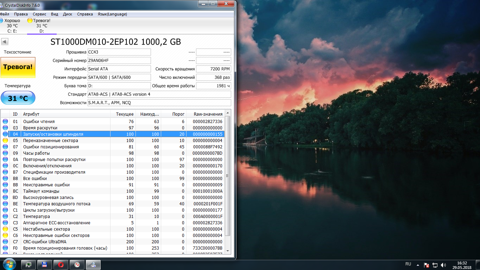Click the Атрибут column header
This screenshot has height=270, width=480.
pyautogui.click(x=65, y=114)
